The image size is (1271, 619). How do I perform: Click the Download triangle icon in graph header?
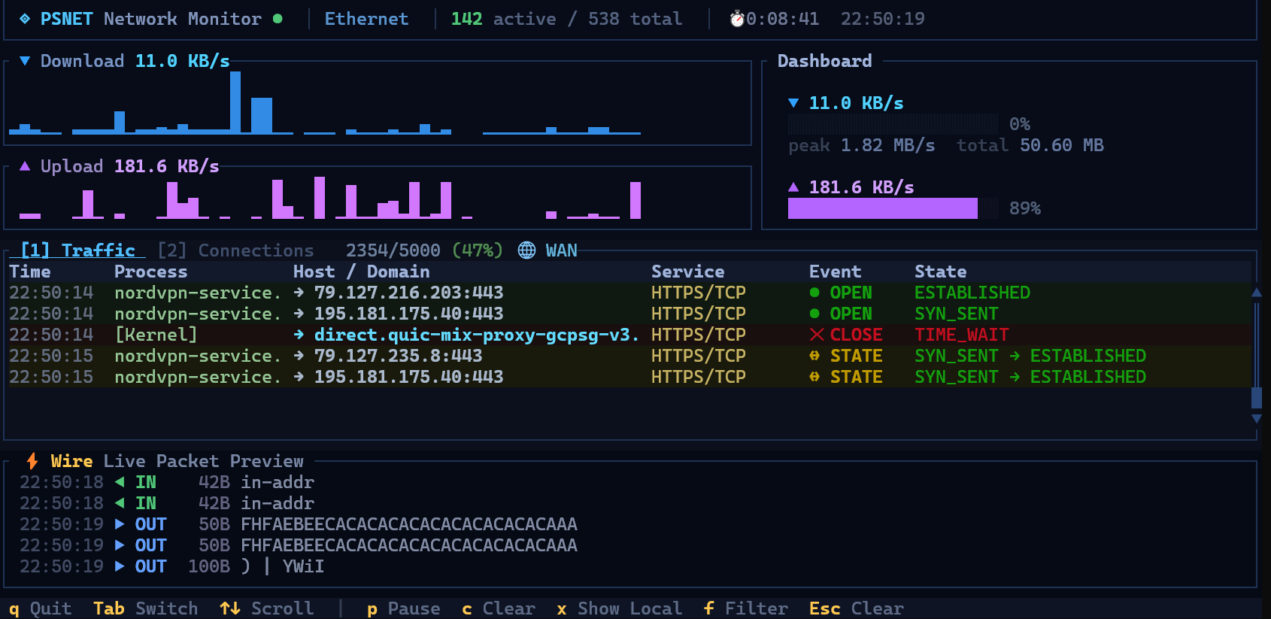pyautogui.click(x=25, y=61)
